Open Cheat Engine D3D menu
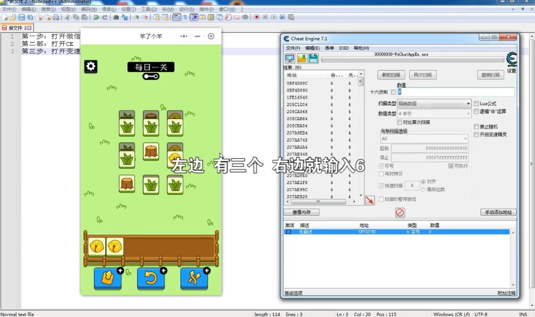This screenshot has height=317, width=535. pyautogui.click(x=344, y=48)
